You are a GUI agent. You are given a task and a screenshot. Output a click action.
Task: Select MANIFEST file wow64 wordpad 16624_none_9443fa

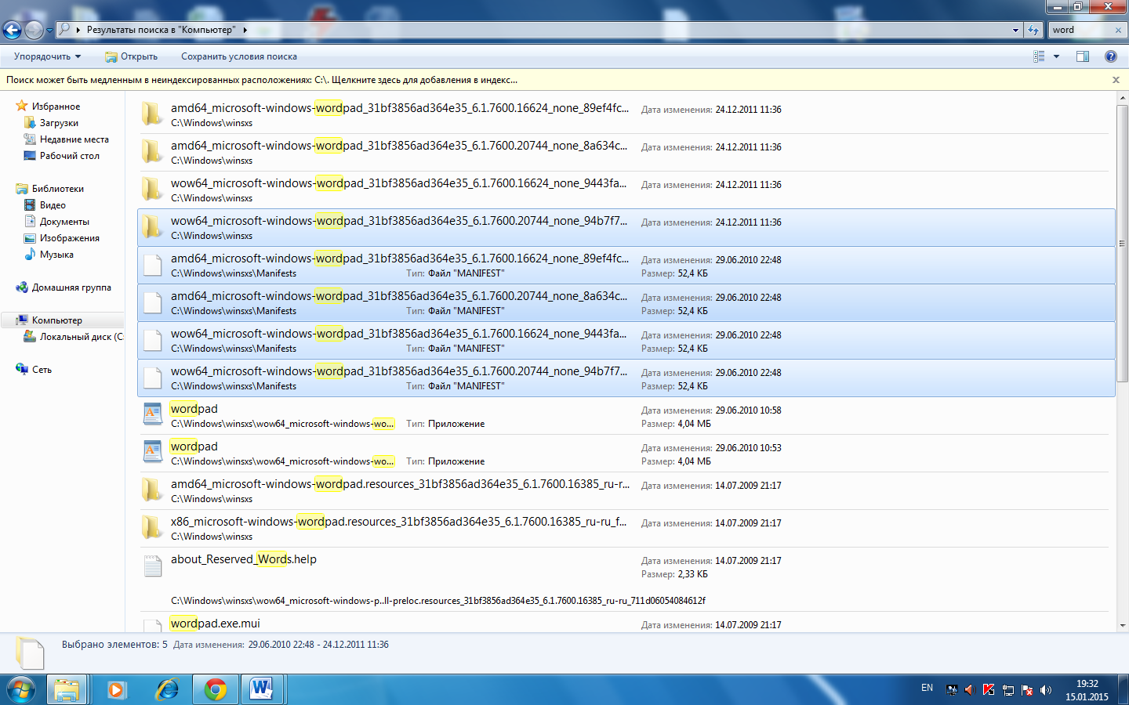[626, 341]
